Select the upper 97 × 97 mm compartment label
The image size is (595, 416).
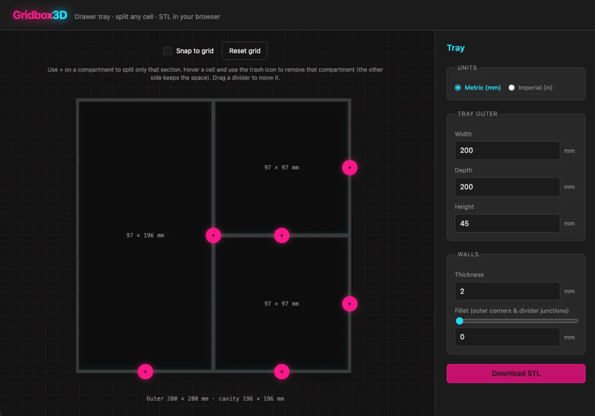click(282, 168)
